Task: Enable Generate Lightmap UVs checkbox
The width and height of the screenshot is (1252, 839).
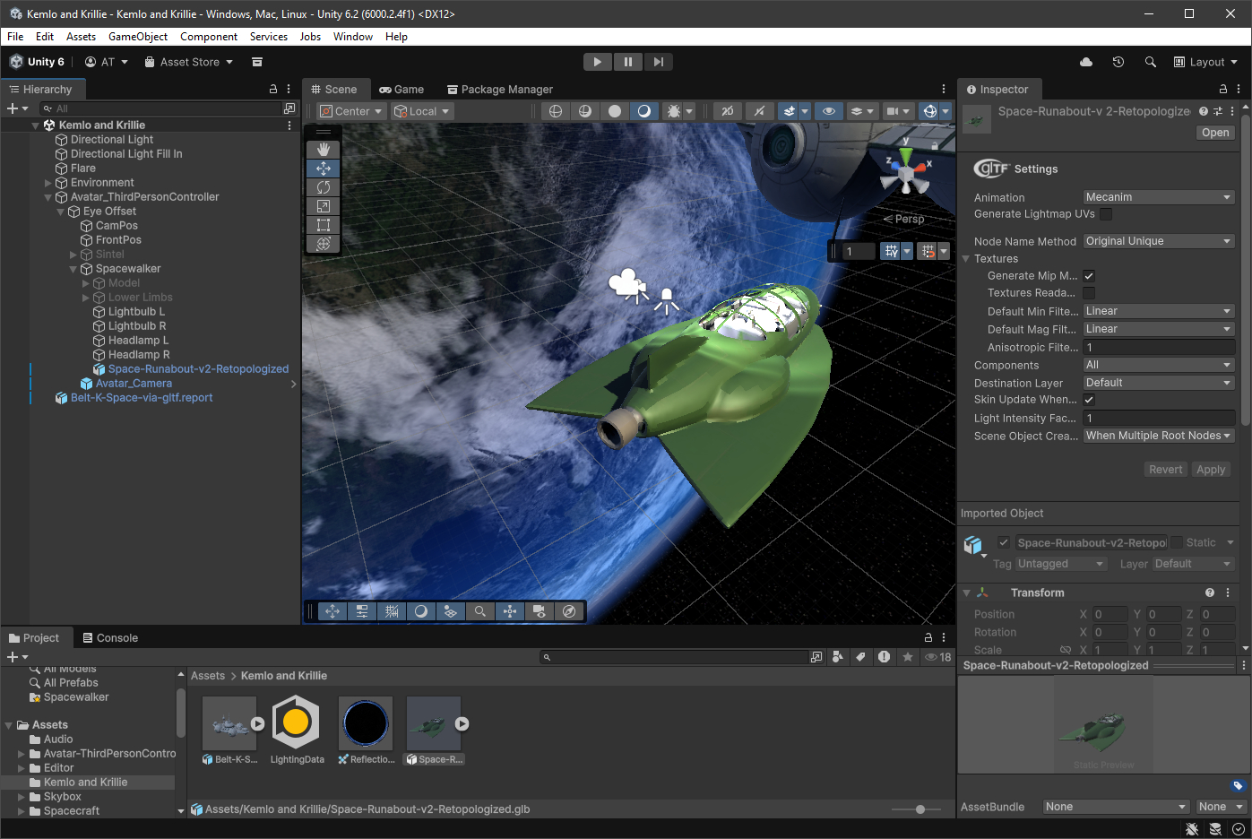Action: [1106, 214]
